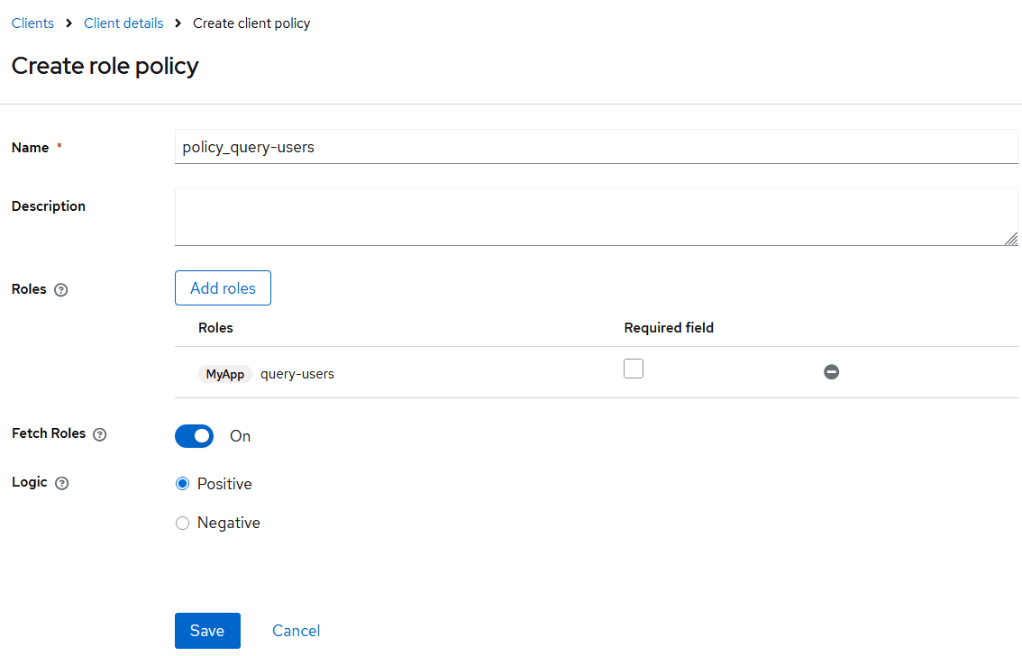The image size is (1022, 656).
Task: Turn off the Fetch Roles toggle
Action: pos(194,436)
